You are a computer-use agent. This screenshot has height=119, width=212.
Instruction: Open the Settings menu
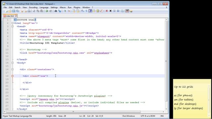(x=54, y=7)
